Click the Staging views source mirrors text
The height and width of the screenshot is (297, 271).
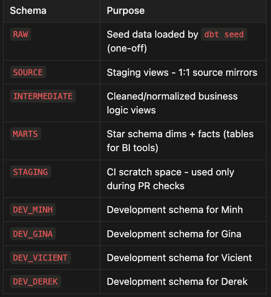tap(182, 72)
